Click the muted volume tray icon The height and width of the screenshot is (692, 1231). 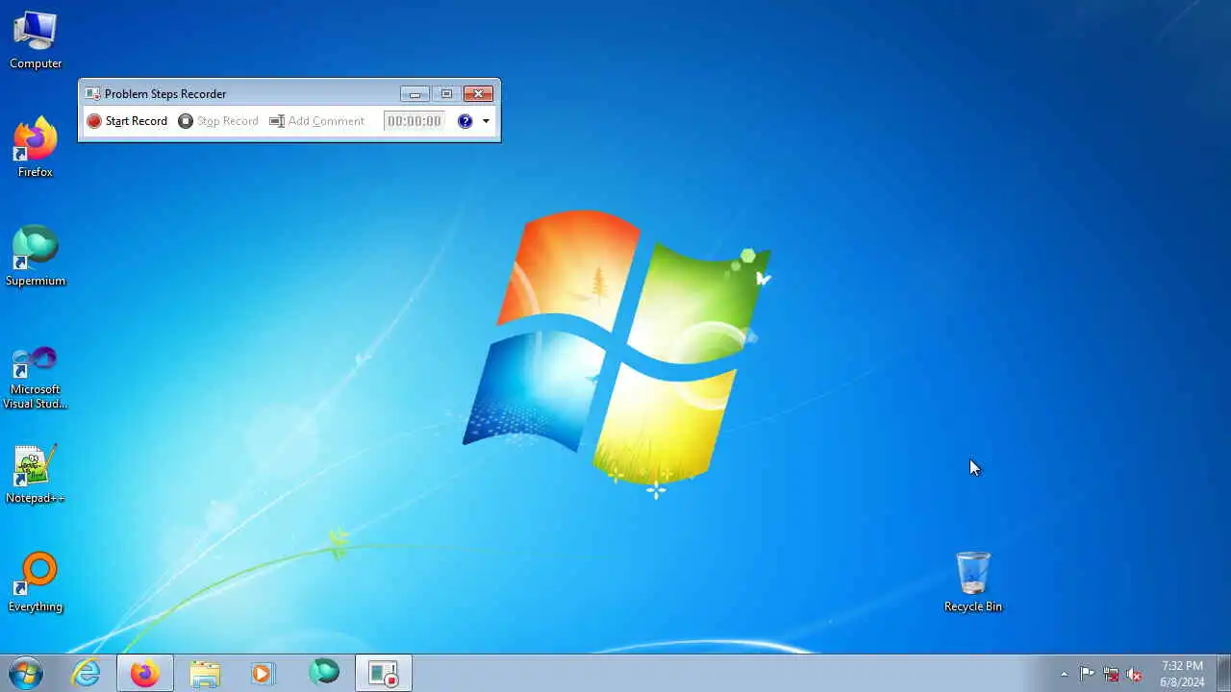click(x=1135, y=674)
